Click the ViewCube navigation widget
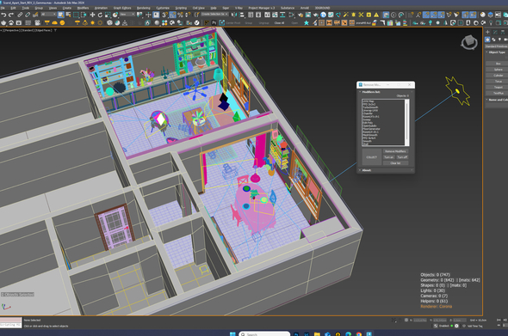 469,42
